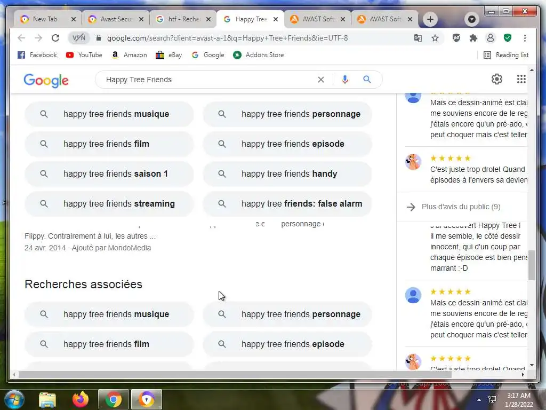Click the horizontal scrollbar thumb
The width and height of the screenshot is (546, 410).
click(235, 375)
